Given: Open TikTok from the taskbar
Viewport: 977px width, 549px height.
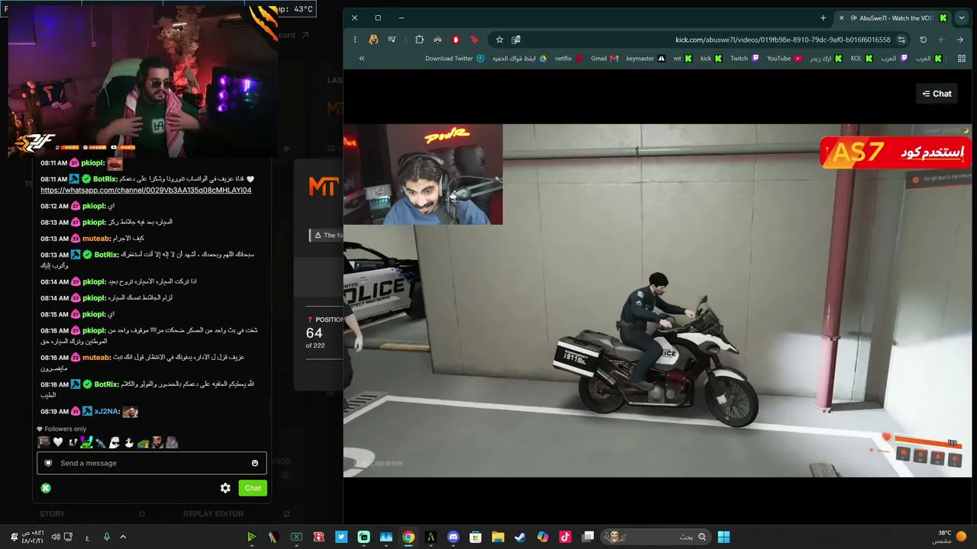Looking at the screenshot, I should click(565, 537).
